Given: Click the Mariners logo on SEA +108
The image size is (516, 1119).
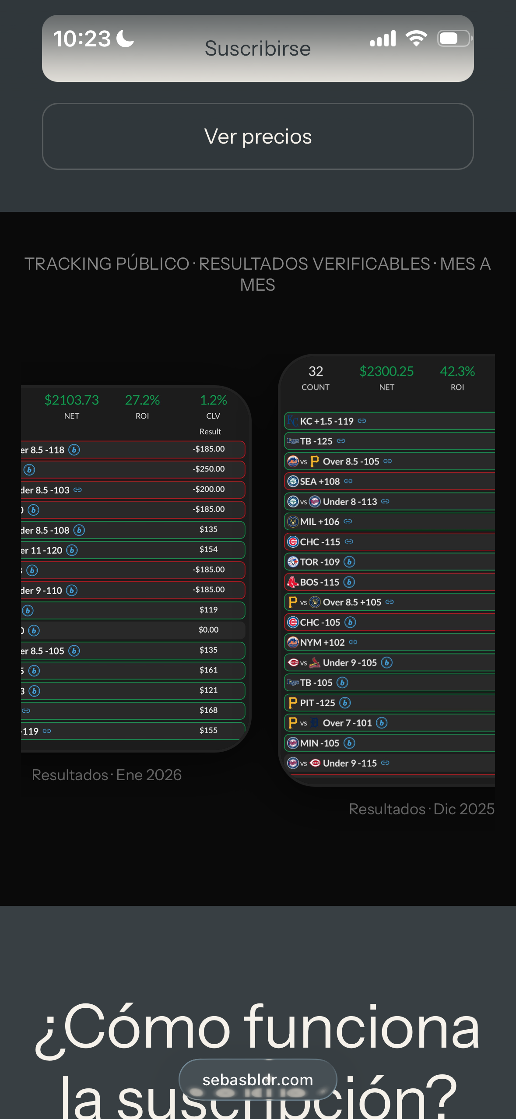Looking at the screenshot, I should pyautogui.click(x=292, y=481).
